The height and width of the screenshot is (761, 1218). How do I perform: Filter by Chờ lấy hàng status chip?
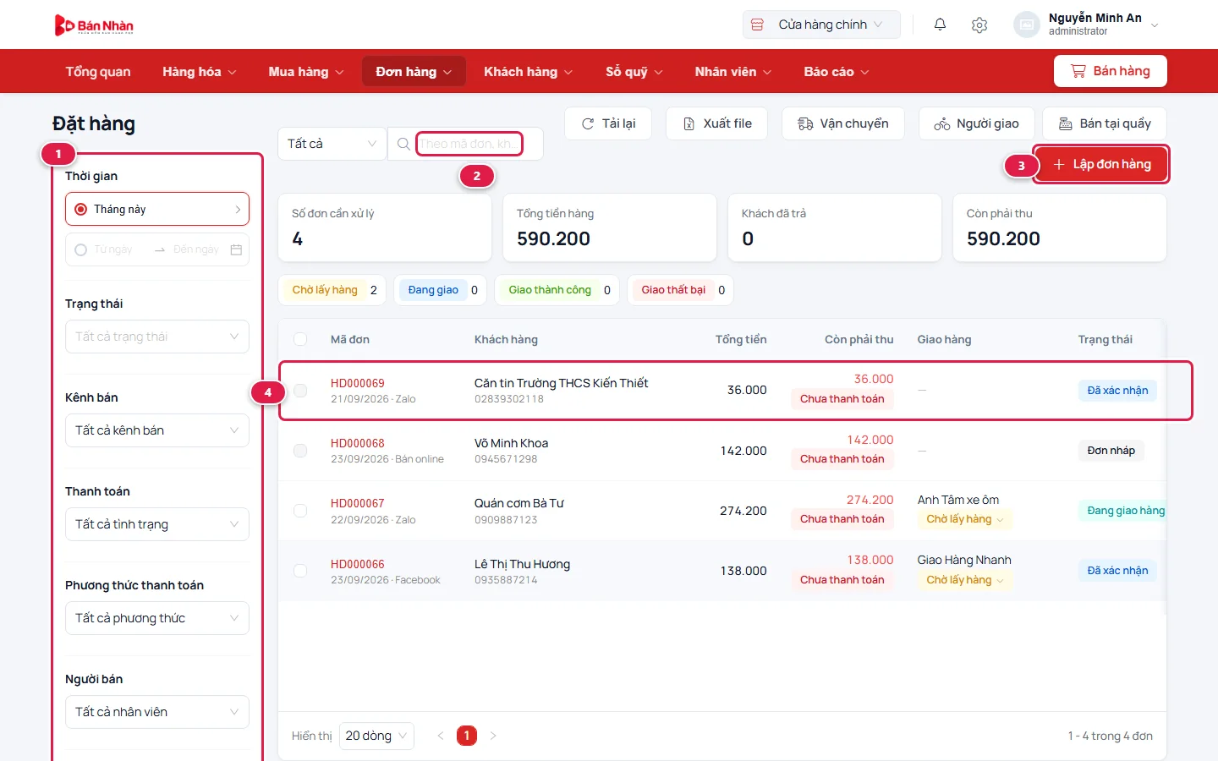(x=333, y=290)
